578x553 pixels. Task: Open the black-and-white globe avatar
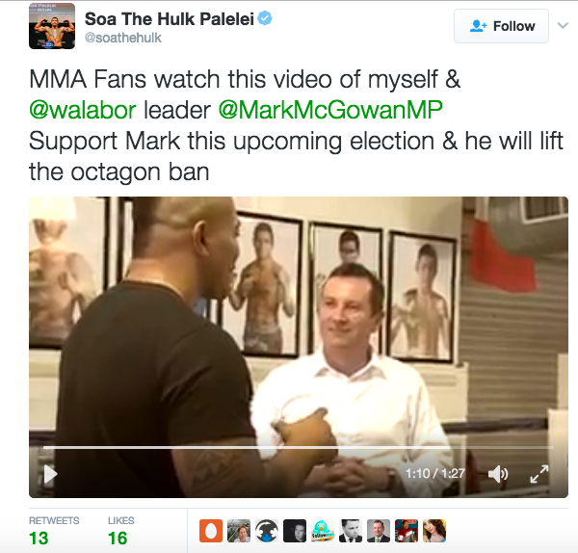click(267, 531)
